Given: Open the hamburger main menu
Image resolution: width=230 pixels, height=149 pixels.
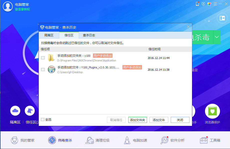Looking at the screenshot, I should [x=215, y=4].
